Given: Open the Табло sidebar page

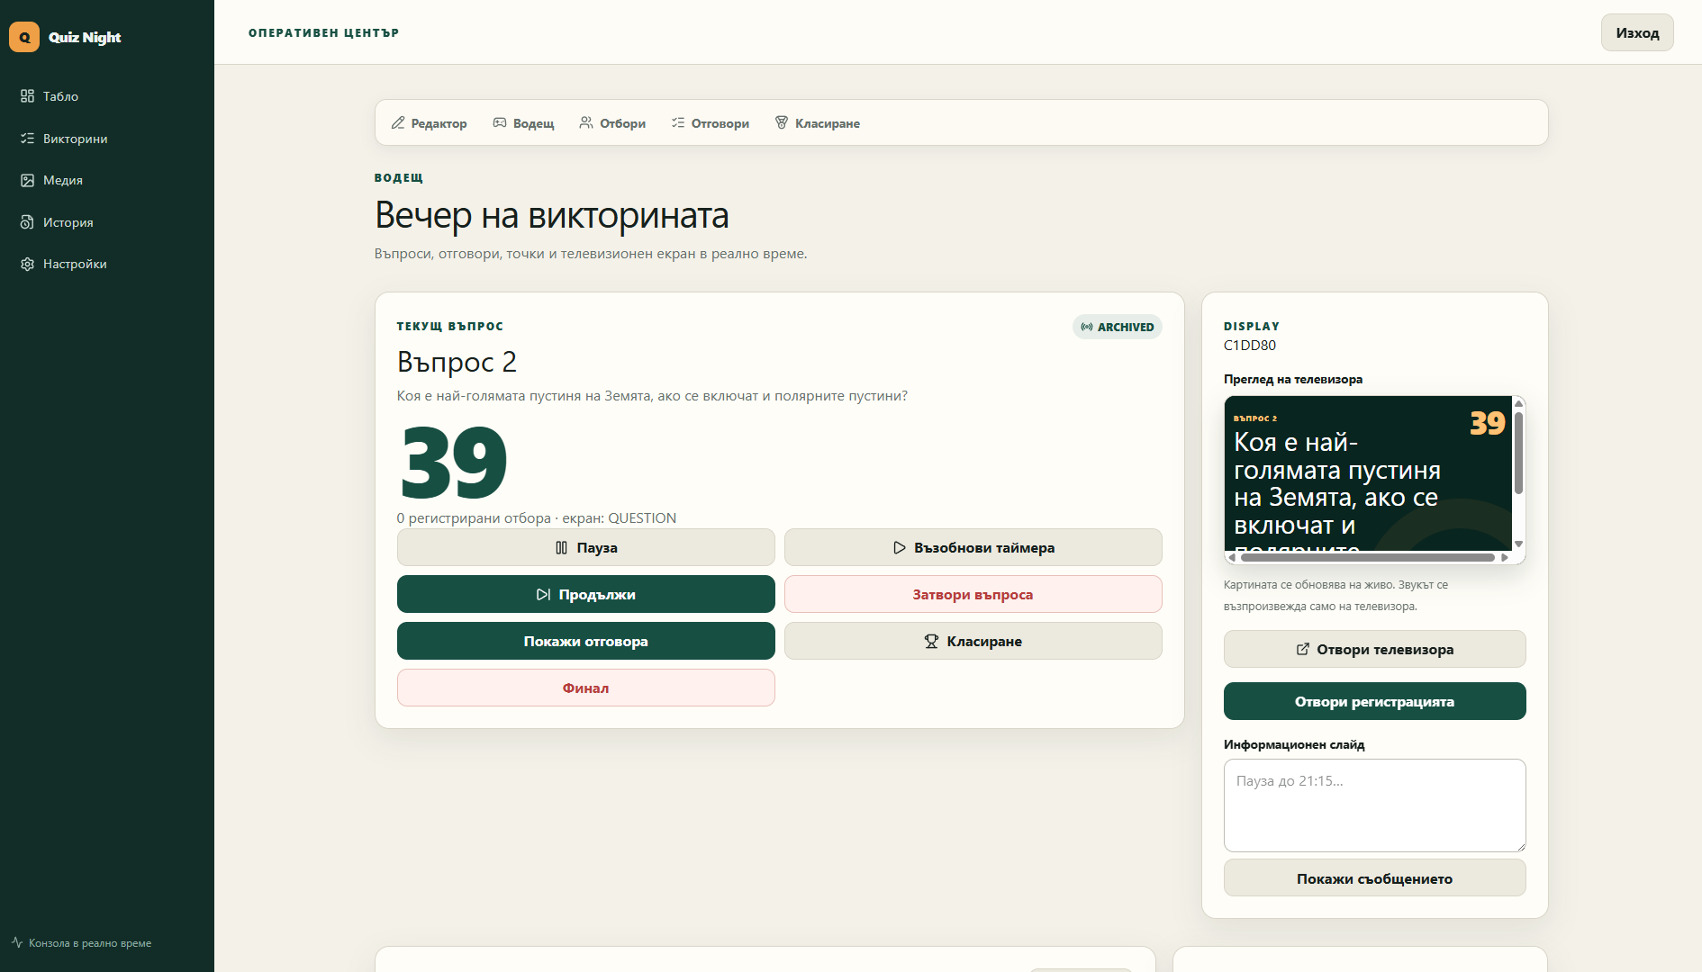Looking at the screenshot, I should point(107,96).
